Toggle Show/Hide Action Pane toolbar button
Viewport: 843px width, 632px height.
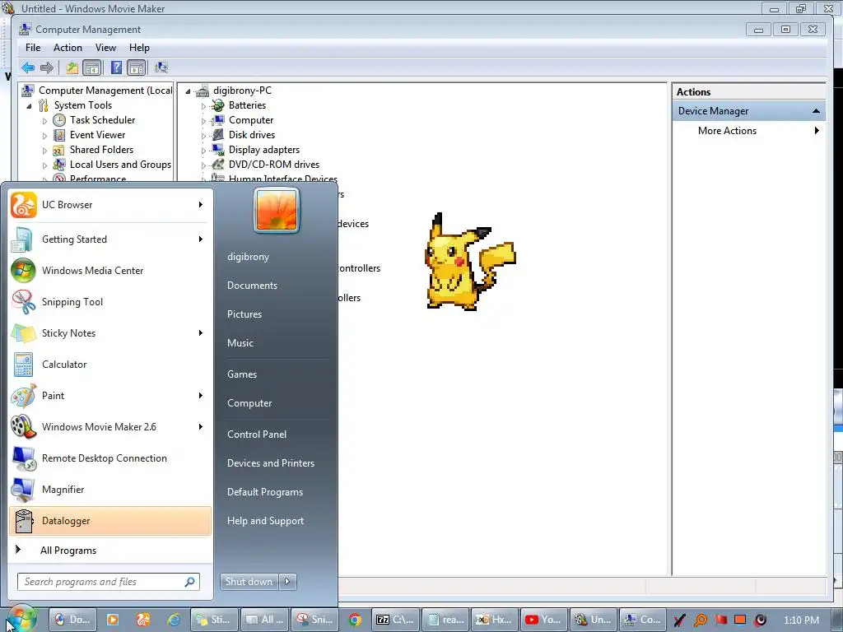coord(137,67)
